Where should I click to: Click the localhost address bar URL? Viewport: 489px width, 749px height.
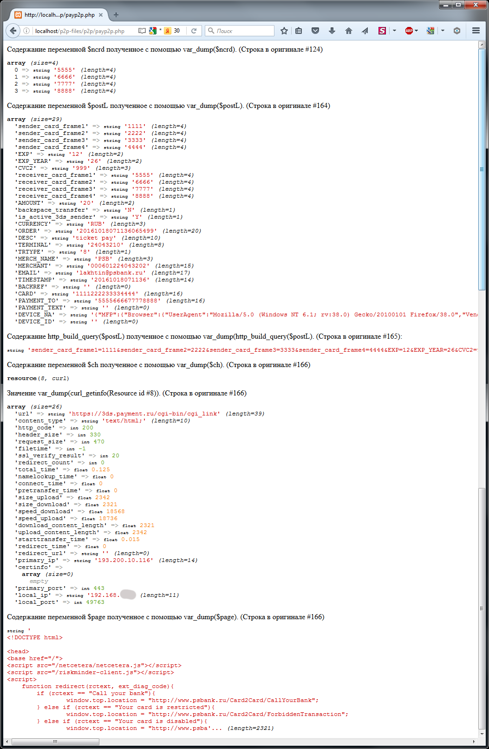pos(80,31)
